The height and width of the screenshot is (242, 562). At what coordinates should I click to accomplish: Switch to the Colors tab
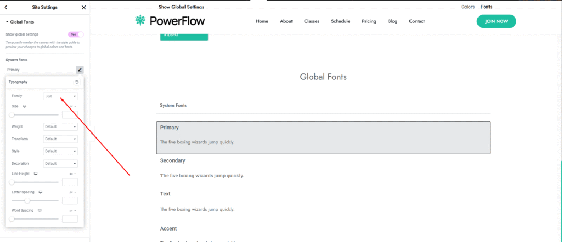tap(468, 7)
